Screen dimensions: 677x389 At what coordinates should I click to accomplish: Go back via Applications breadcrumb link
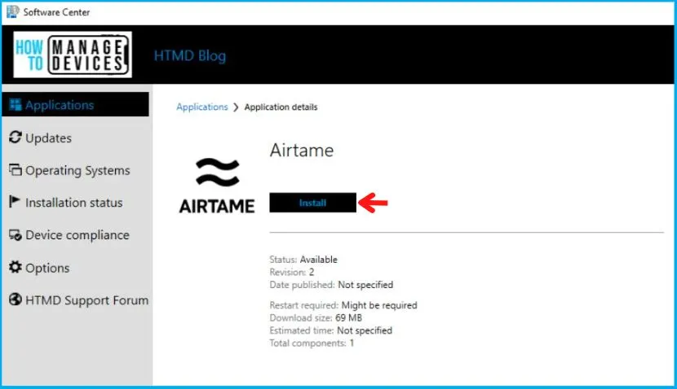[201, 107]
